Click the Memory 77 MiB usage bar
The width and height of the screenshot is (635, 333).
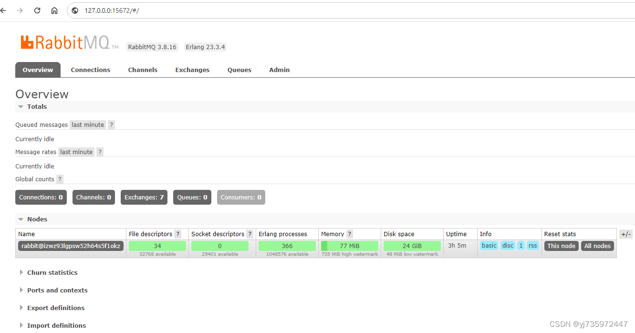pyautogui.click(x=350, y=246)
